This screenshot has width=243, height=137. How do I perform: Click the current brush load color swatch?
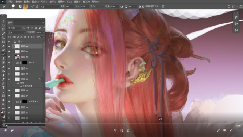(25, 7)
